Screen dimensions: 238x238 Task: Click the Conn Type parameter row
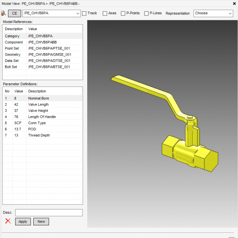point(43,123)
